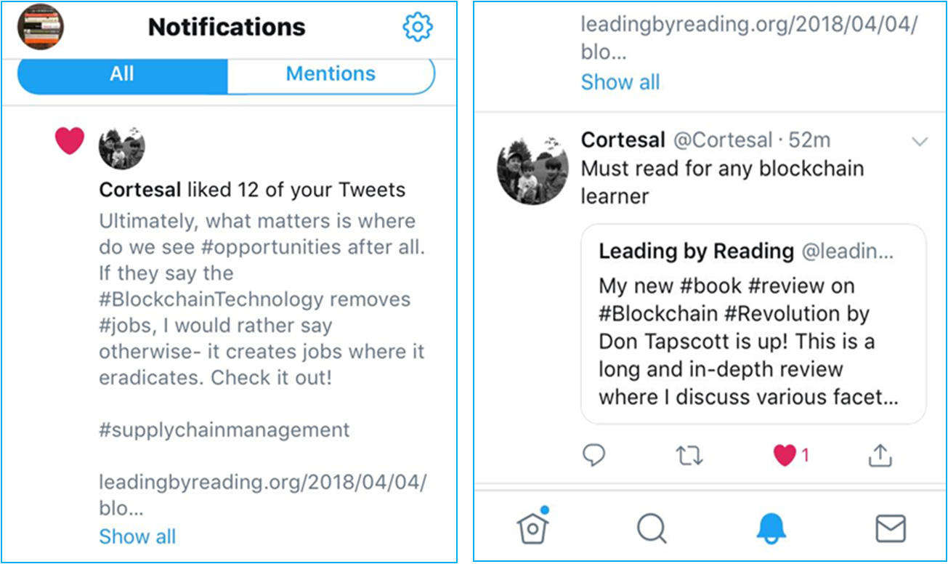Click 'Show all' link in right panel
The image size is (948, 564).
coord(620,82)
